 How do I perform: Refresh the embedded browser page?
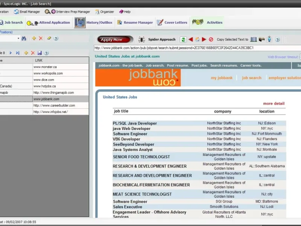pos(183,40)
